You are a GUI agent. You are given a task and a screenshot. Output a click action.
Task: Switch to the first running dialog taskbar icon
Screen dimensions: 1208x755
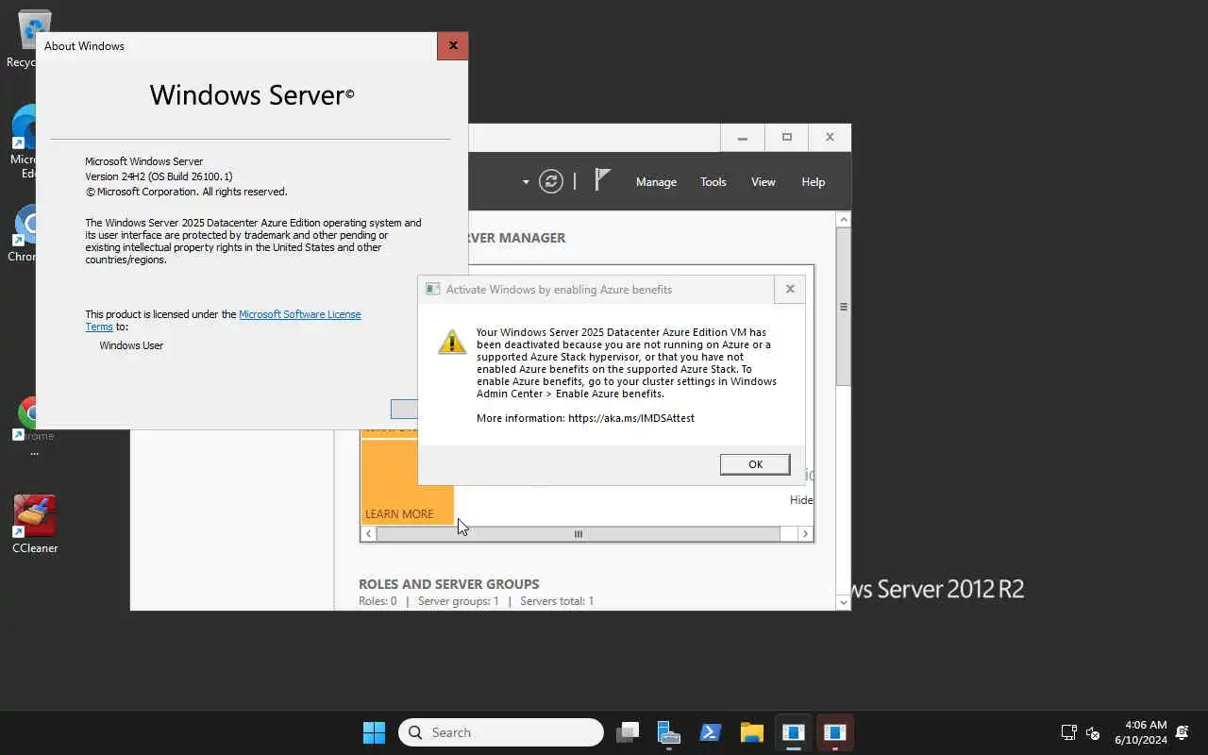[x=794, y=732]
